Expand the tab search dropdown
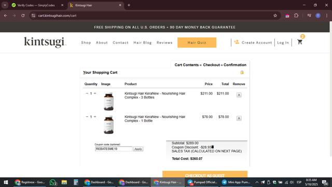Image resolution: width=332 pixels, height=187 pixels. pyautogui.click(x=5, y=5)
